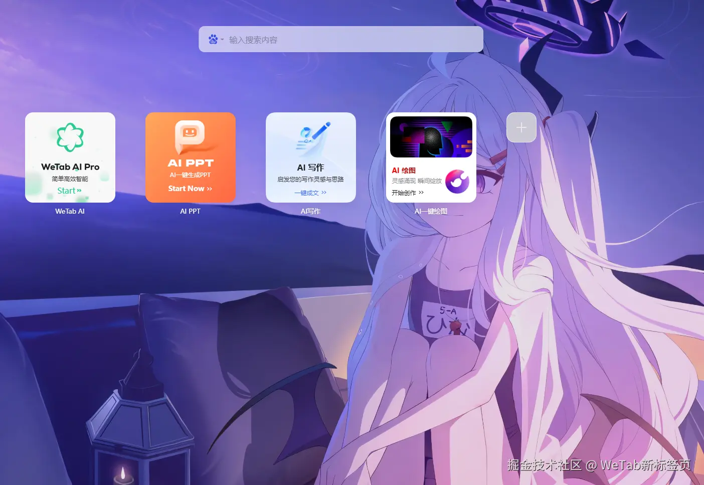704x485 pixels.
Task: Click 开始创作 on the AI drawing card
Action: point(408,193)
